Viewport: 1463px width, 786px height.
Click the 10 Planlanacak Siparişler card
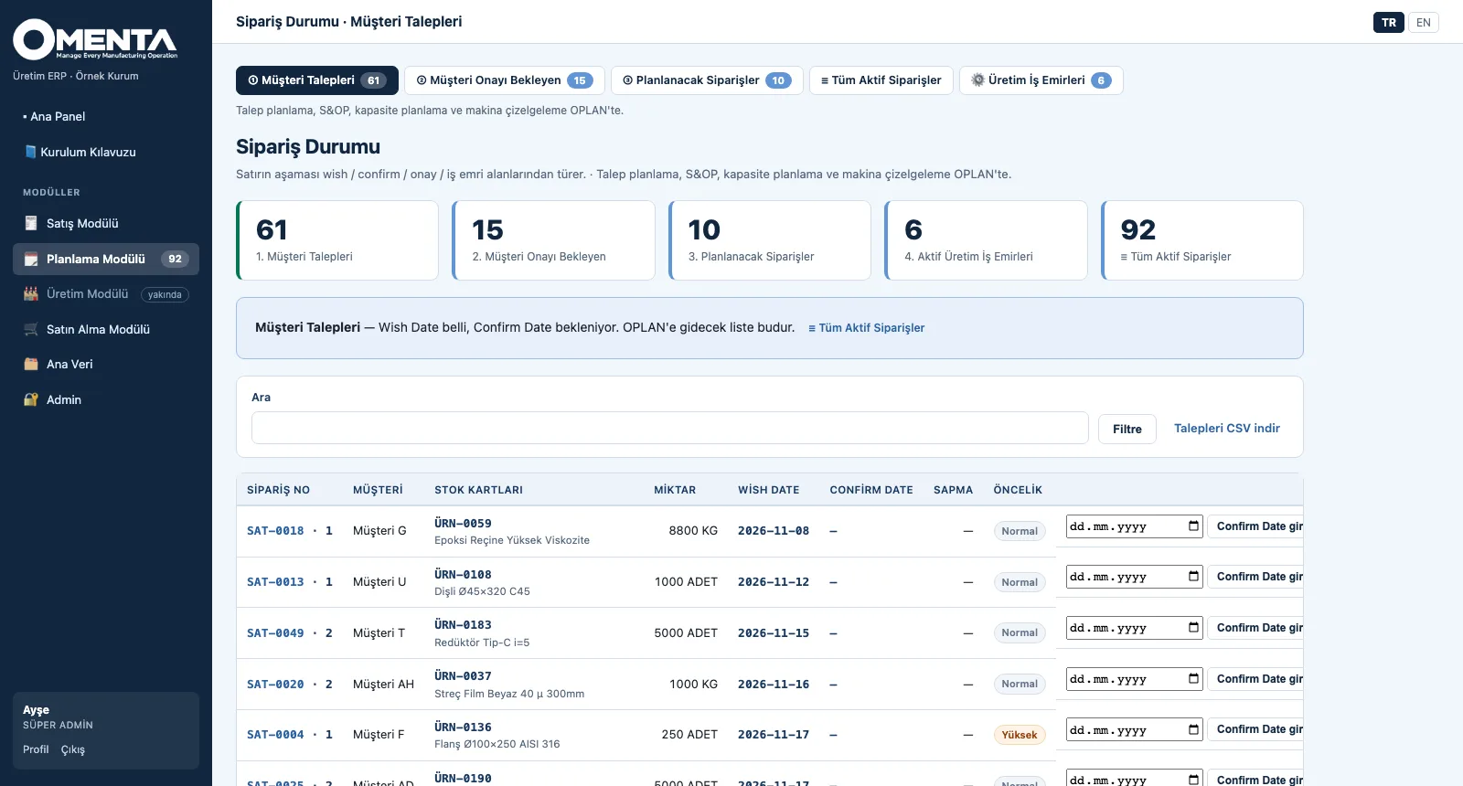pos(770,240)
